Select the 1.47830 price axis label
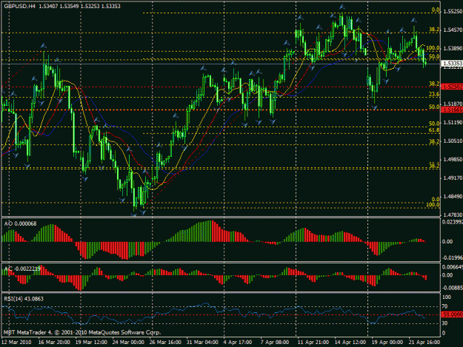 pos(453,215)
